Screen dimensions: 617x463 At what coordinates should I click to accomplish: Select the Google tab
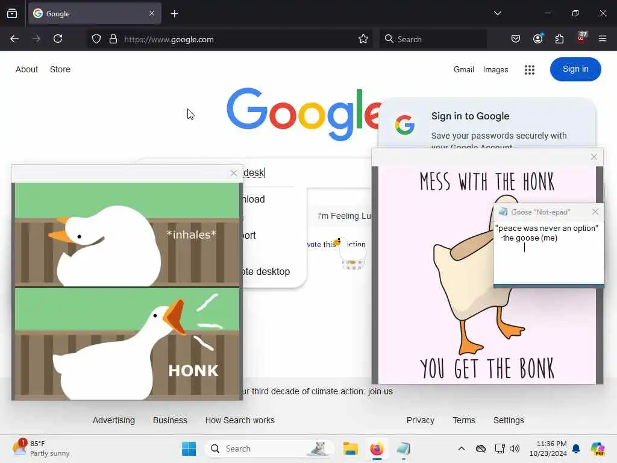coord(95,14)
